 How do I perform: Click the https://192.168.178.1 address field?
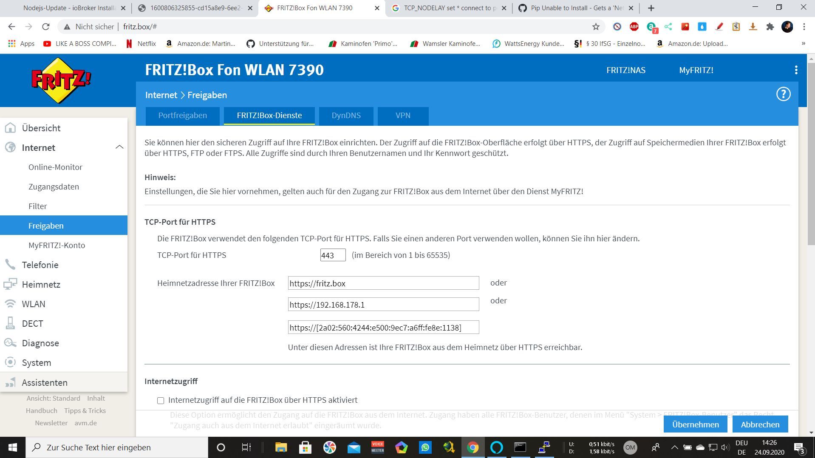[x=383, y=304]
